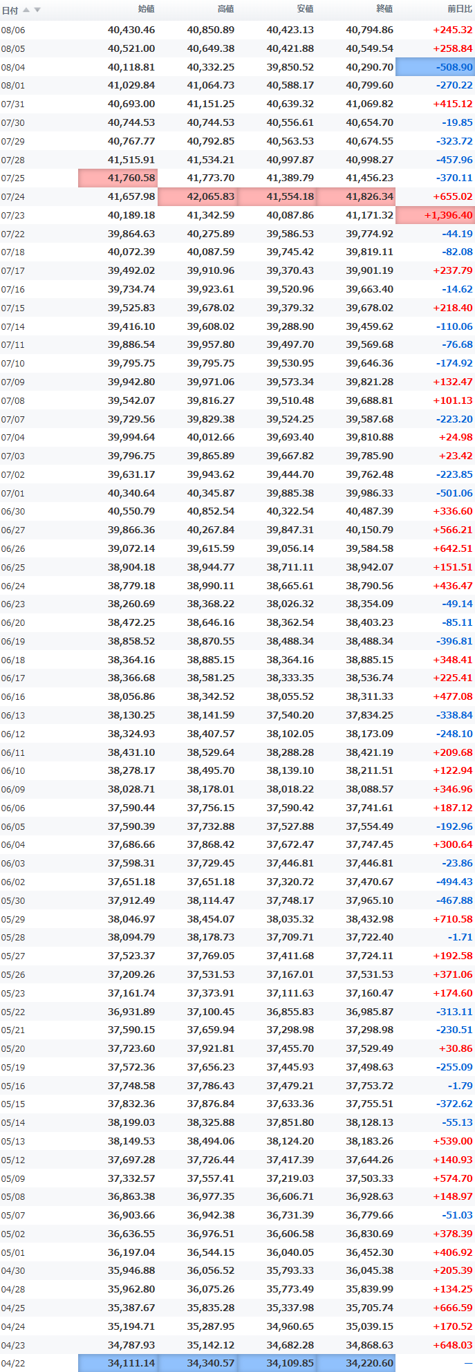This screenshot has height=1372, width=475.
Task: Select the date cell 05/26
Action: click(x=13, y=974)
